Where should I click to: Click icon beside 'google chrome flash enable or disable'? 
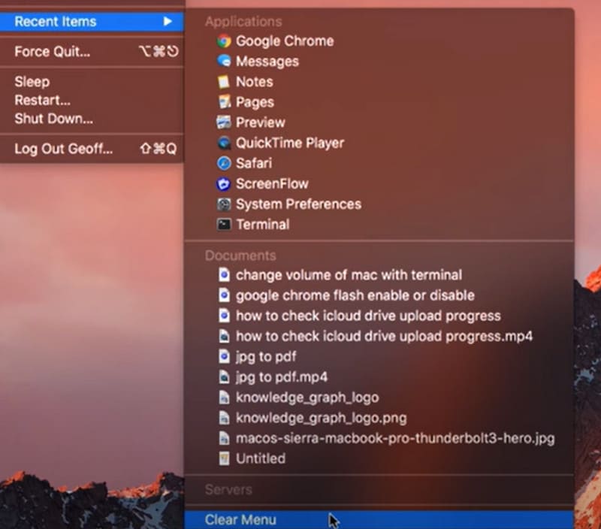click(224, 295)
